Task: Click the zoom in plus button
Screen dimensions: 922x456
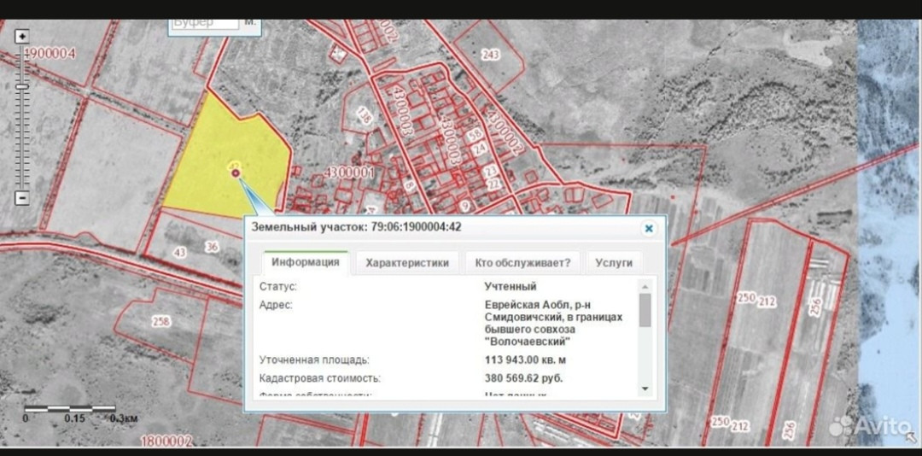Action: (22, 37)
